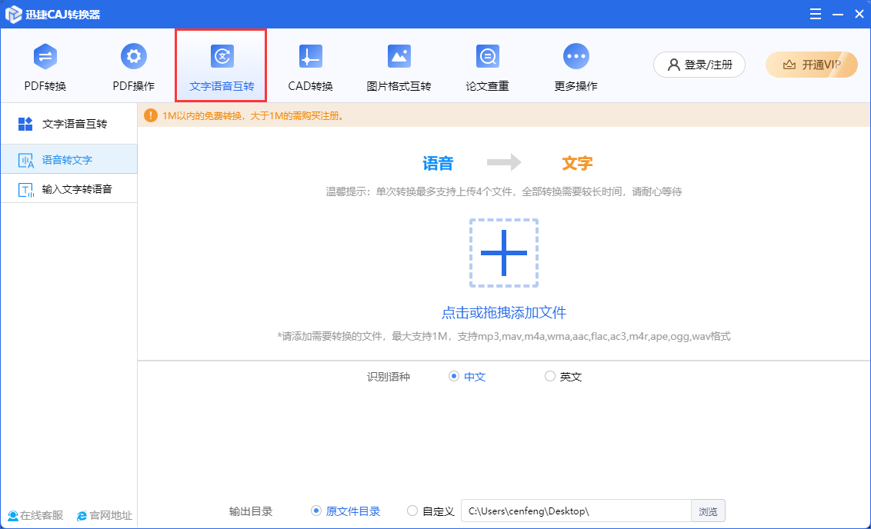The height and width of the screenshot is (529, 871).
Task: Open the CAD转换 module icon
Action: [311, 56]
